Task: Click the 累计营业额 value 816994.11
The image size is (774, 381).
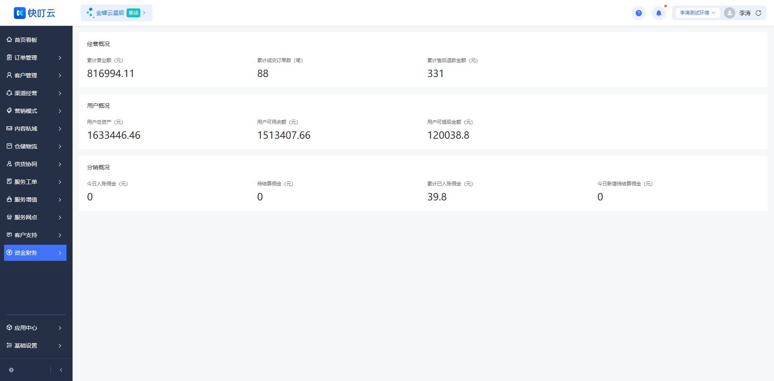Action: tap(110, 73)
